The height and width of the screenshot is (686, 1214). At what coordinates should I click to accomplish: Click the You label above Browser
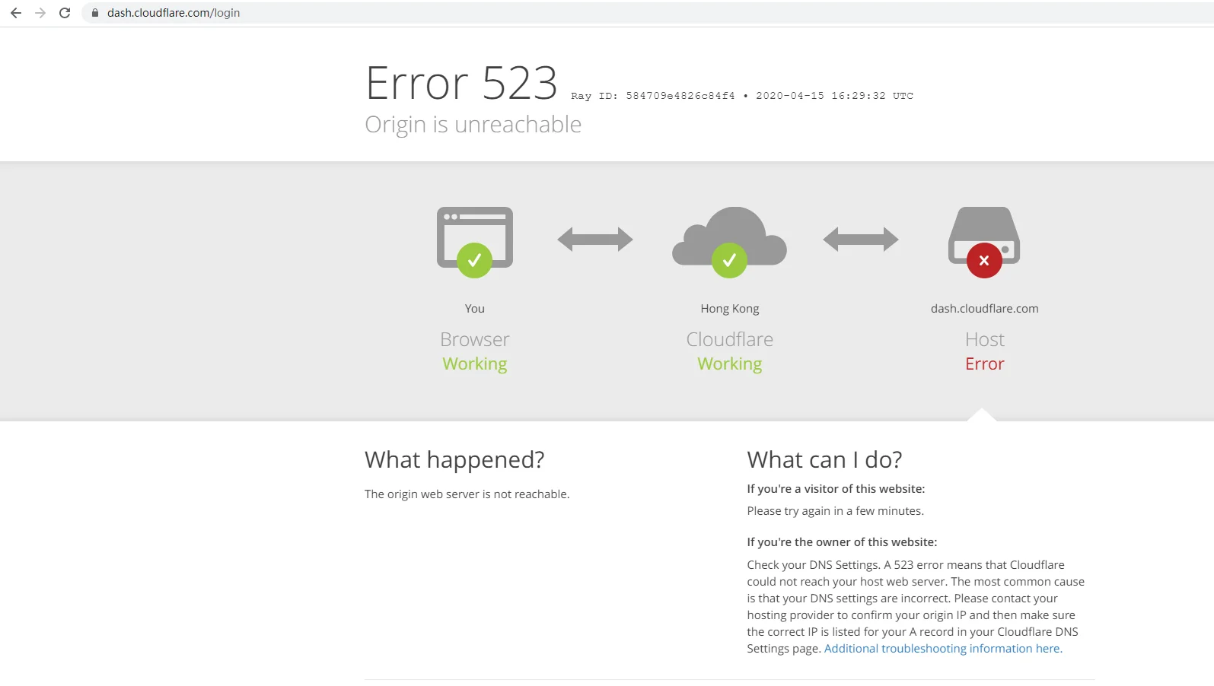click(x=475, y=309)
